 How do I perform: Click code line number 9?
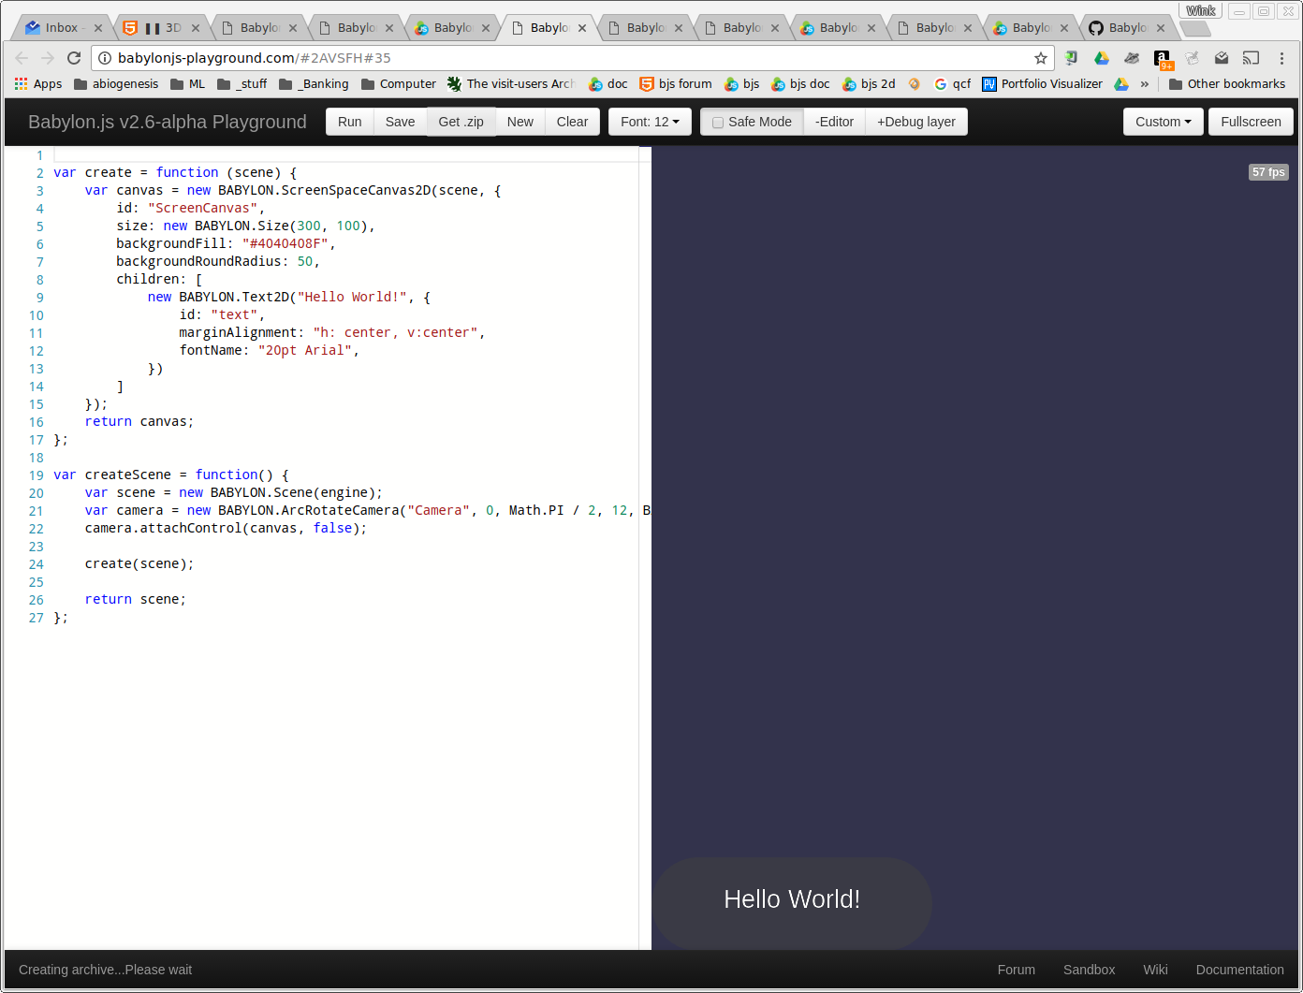coord(39,298)
